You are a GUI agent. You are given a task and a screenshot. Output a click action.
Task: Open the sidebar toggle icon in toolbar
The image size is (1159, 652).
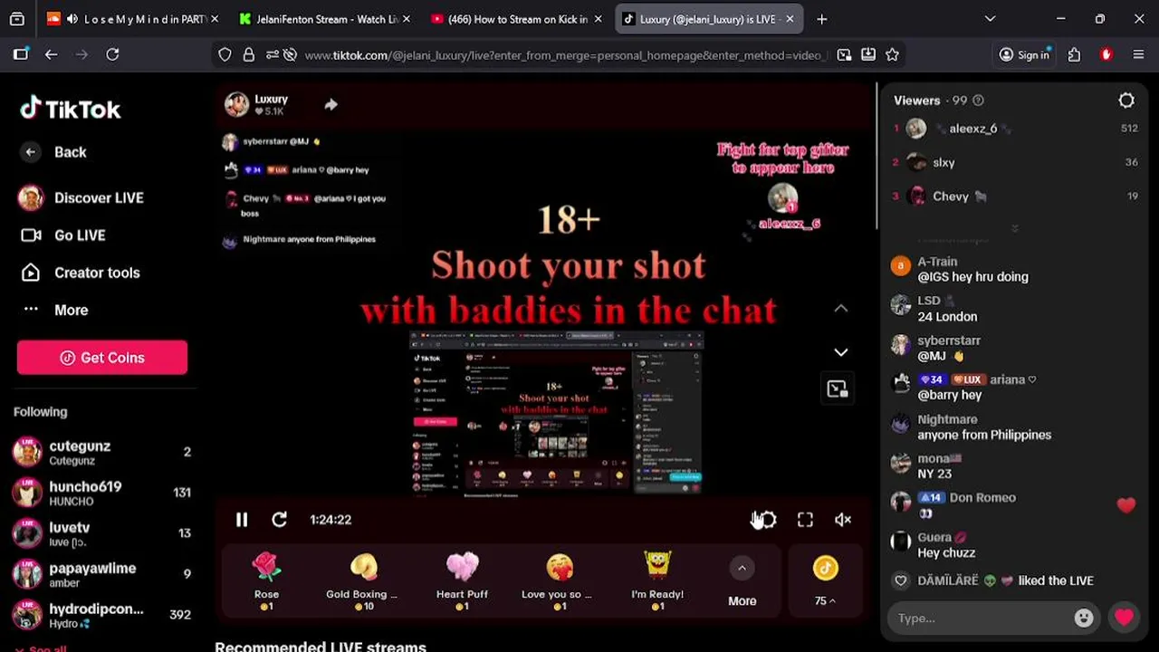pos(21,55)
